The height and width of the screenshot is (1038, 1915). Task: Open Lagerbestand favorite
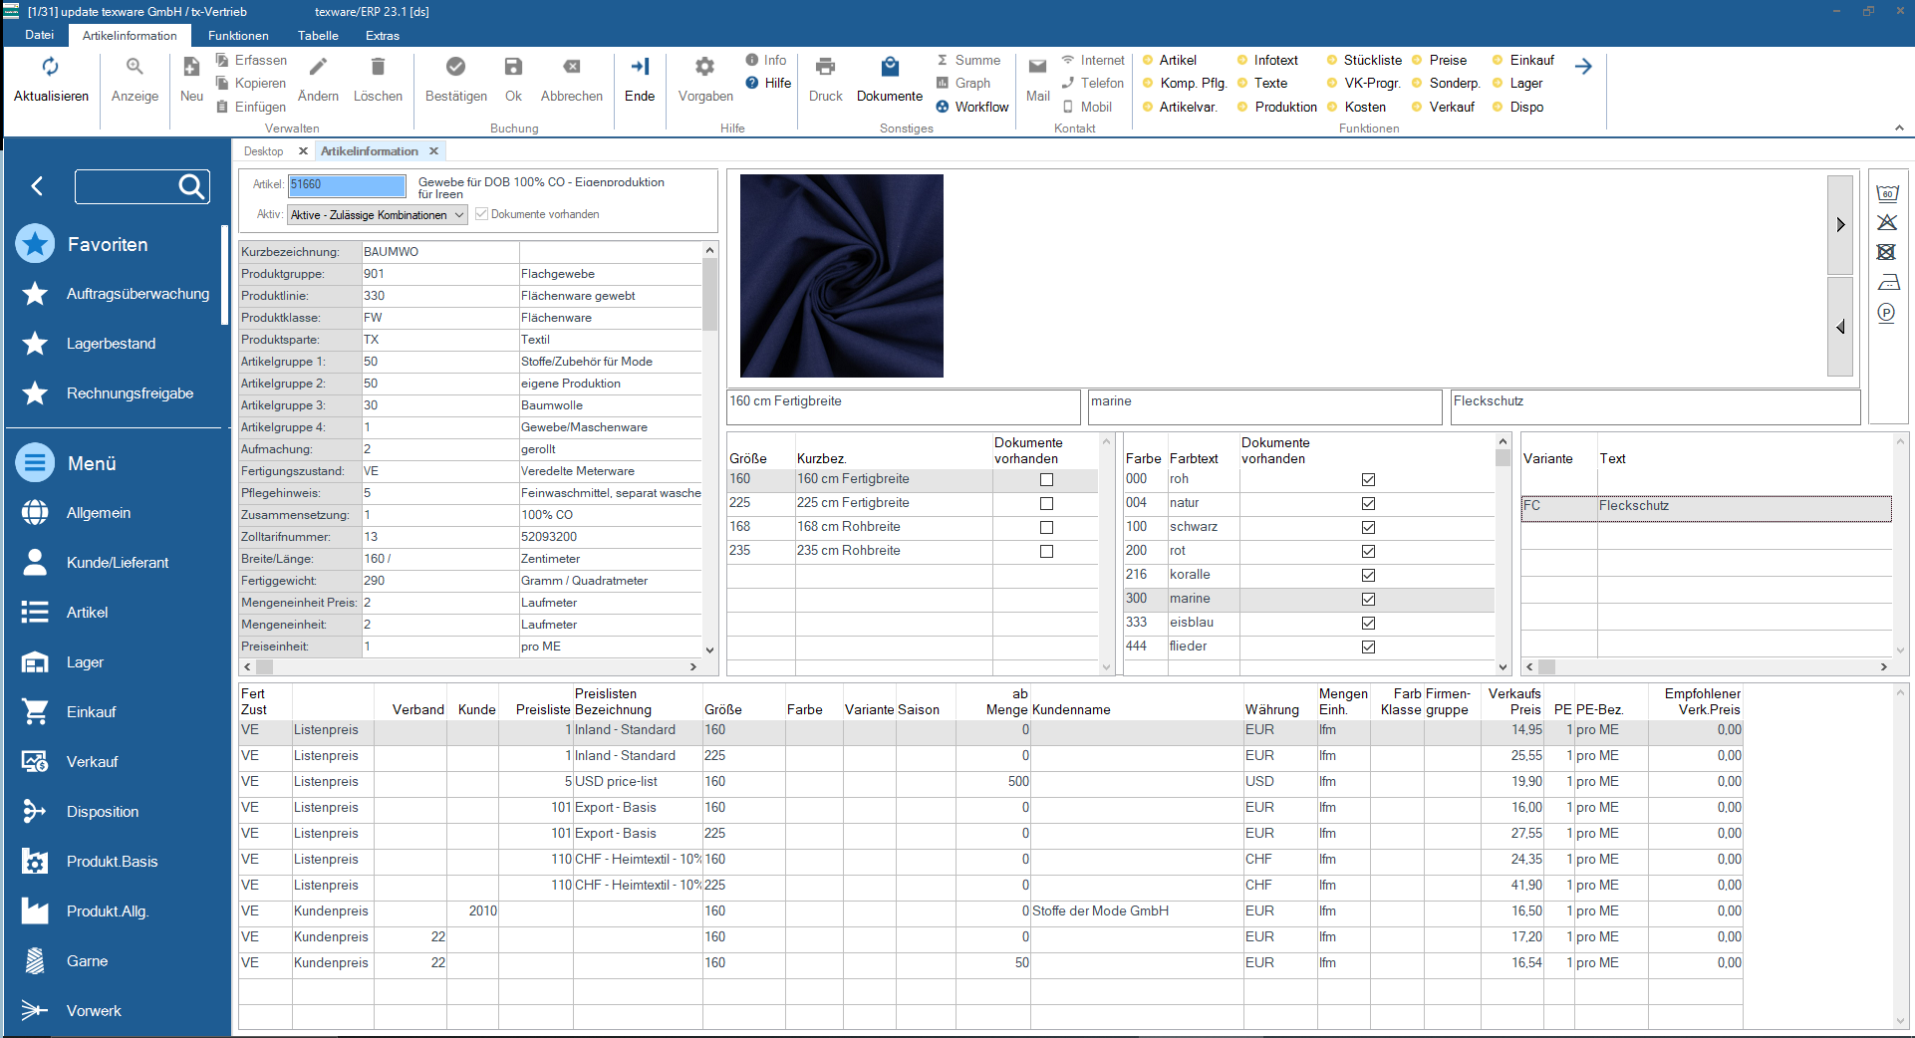tap(111, 344)
